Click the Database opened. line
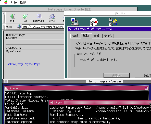This screenshot has height=124, width=151. tap(19, 122)
